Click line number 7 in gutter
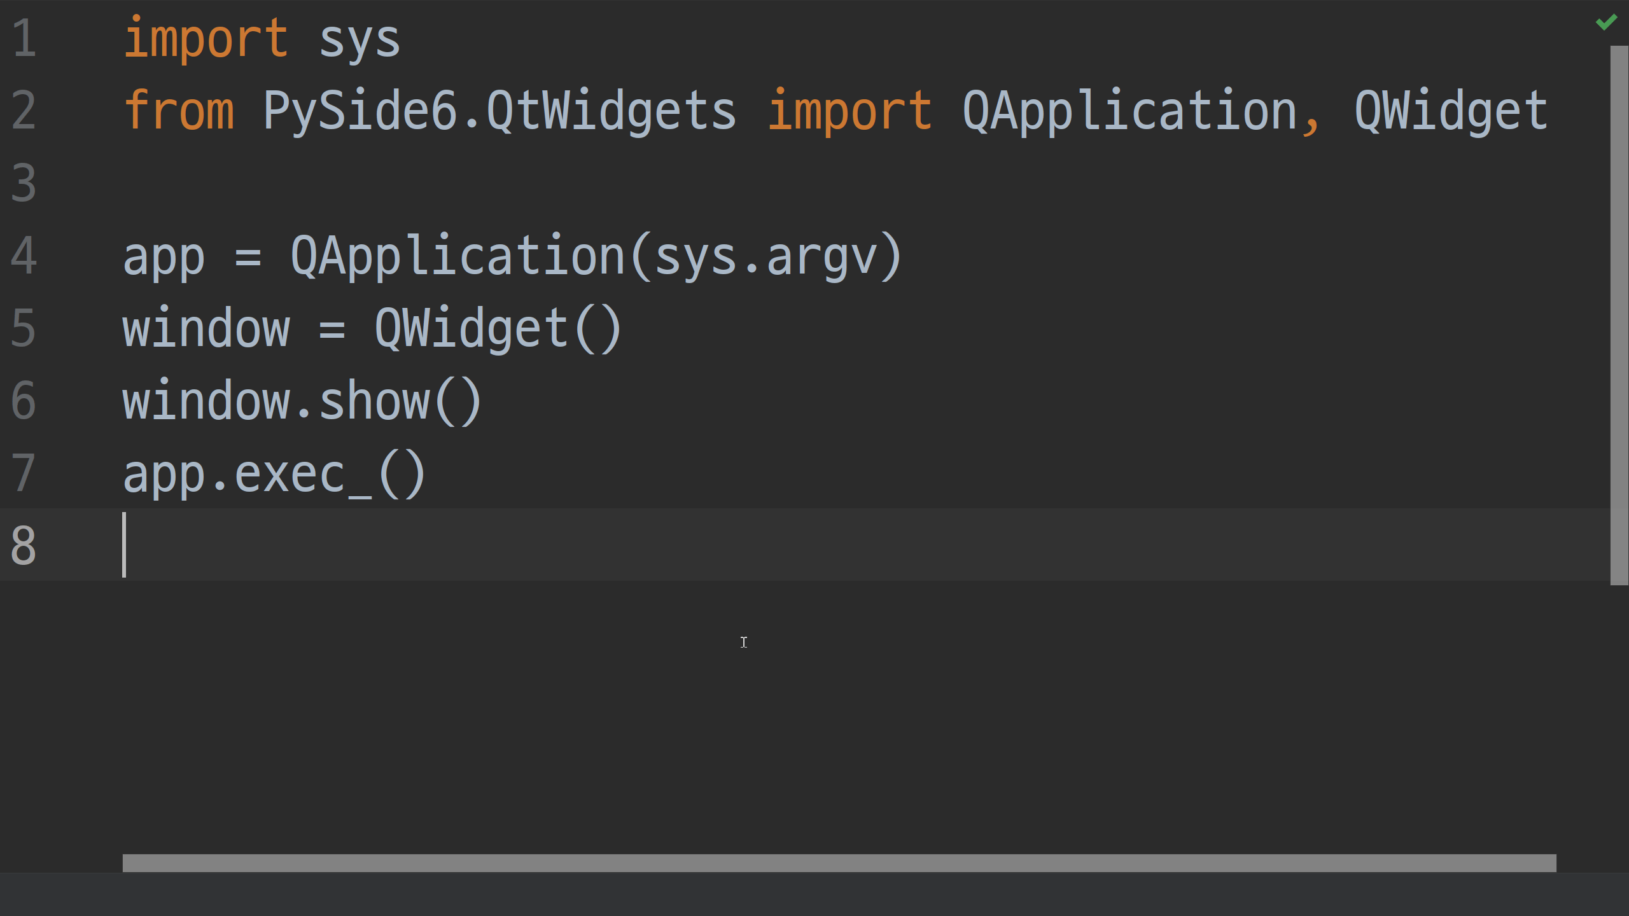Viewport: 1629px width, 916px height. click(x=24, y=473)
